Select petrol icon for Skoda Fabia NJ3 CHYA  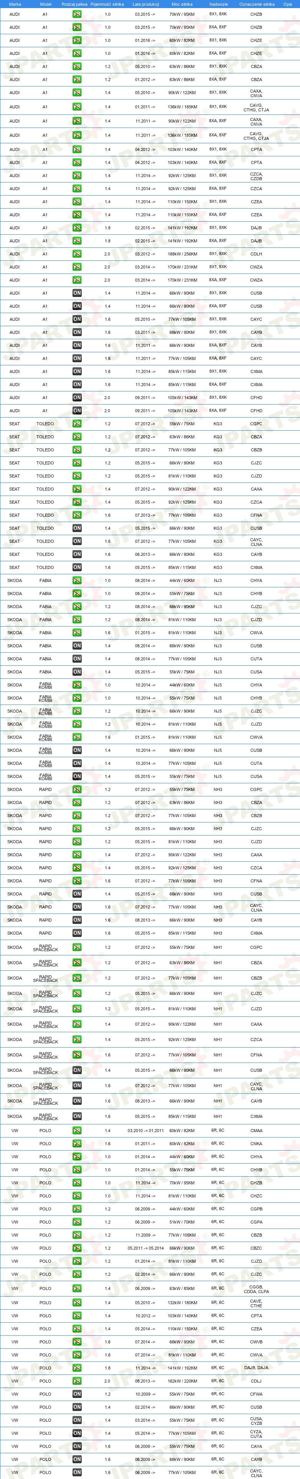(x=77, y=580)
